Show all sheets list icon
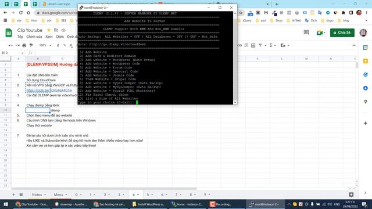This screenshot has height=209, width=372. pos(21,194)
